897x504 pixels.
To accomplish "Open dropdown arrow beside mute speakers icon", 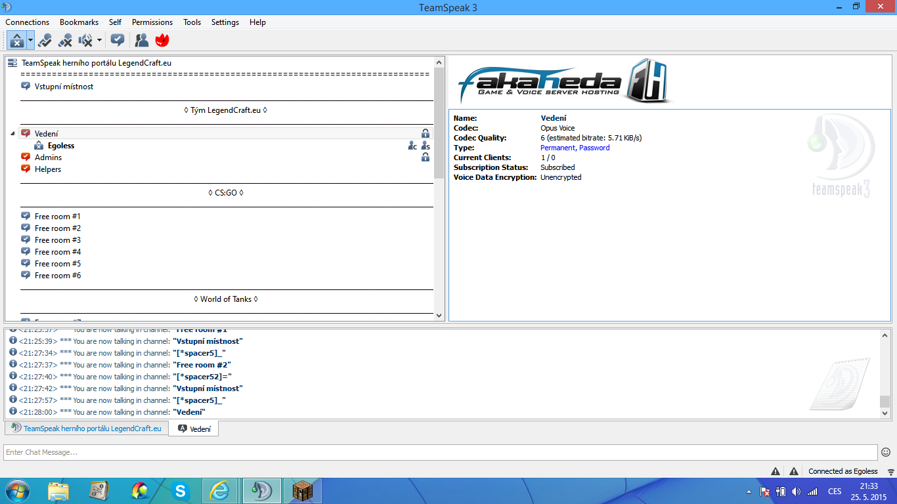I will click(99, 41).
